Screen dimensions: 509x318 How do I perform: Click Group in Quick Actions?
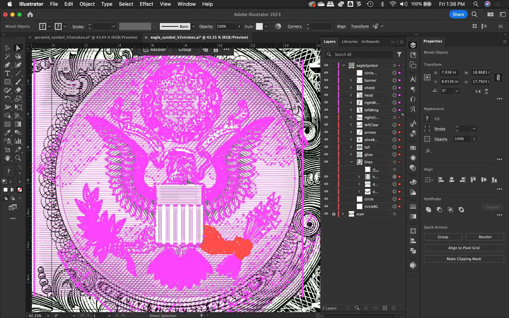point(443,237)
